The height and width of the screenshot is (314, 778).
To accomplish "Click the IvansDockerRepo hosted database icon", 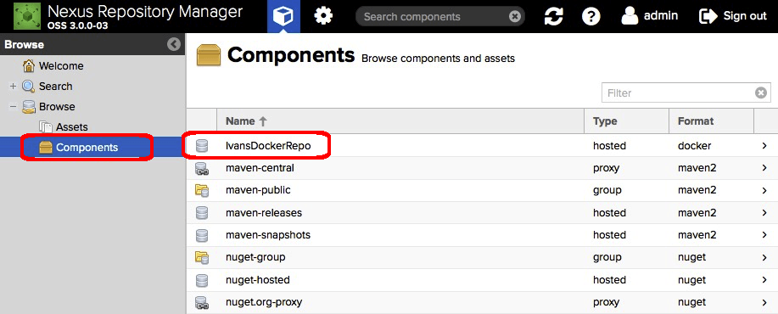I will [x=201, y=146].
